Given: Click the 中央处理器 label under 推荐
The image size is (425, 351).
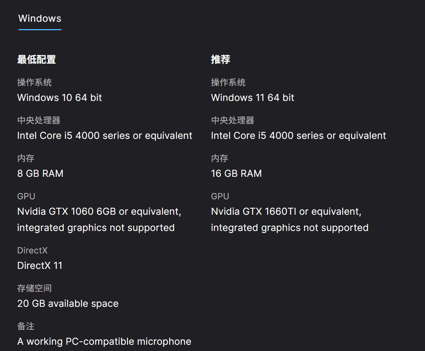Looking at the screenshot, I should click(x=232, y=120).
